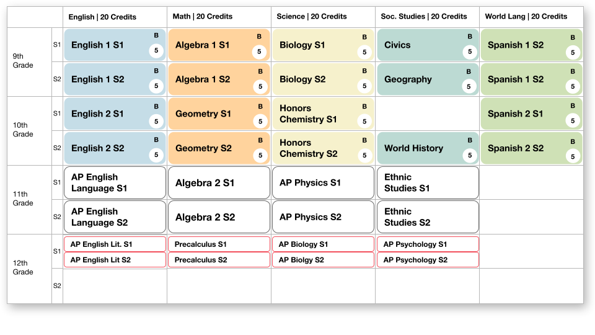Screen dimensions: 595x335
Task: Click the credit circle on Geometry S2
Action: point(260,155)
